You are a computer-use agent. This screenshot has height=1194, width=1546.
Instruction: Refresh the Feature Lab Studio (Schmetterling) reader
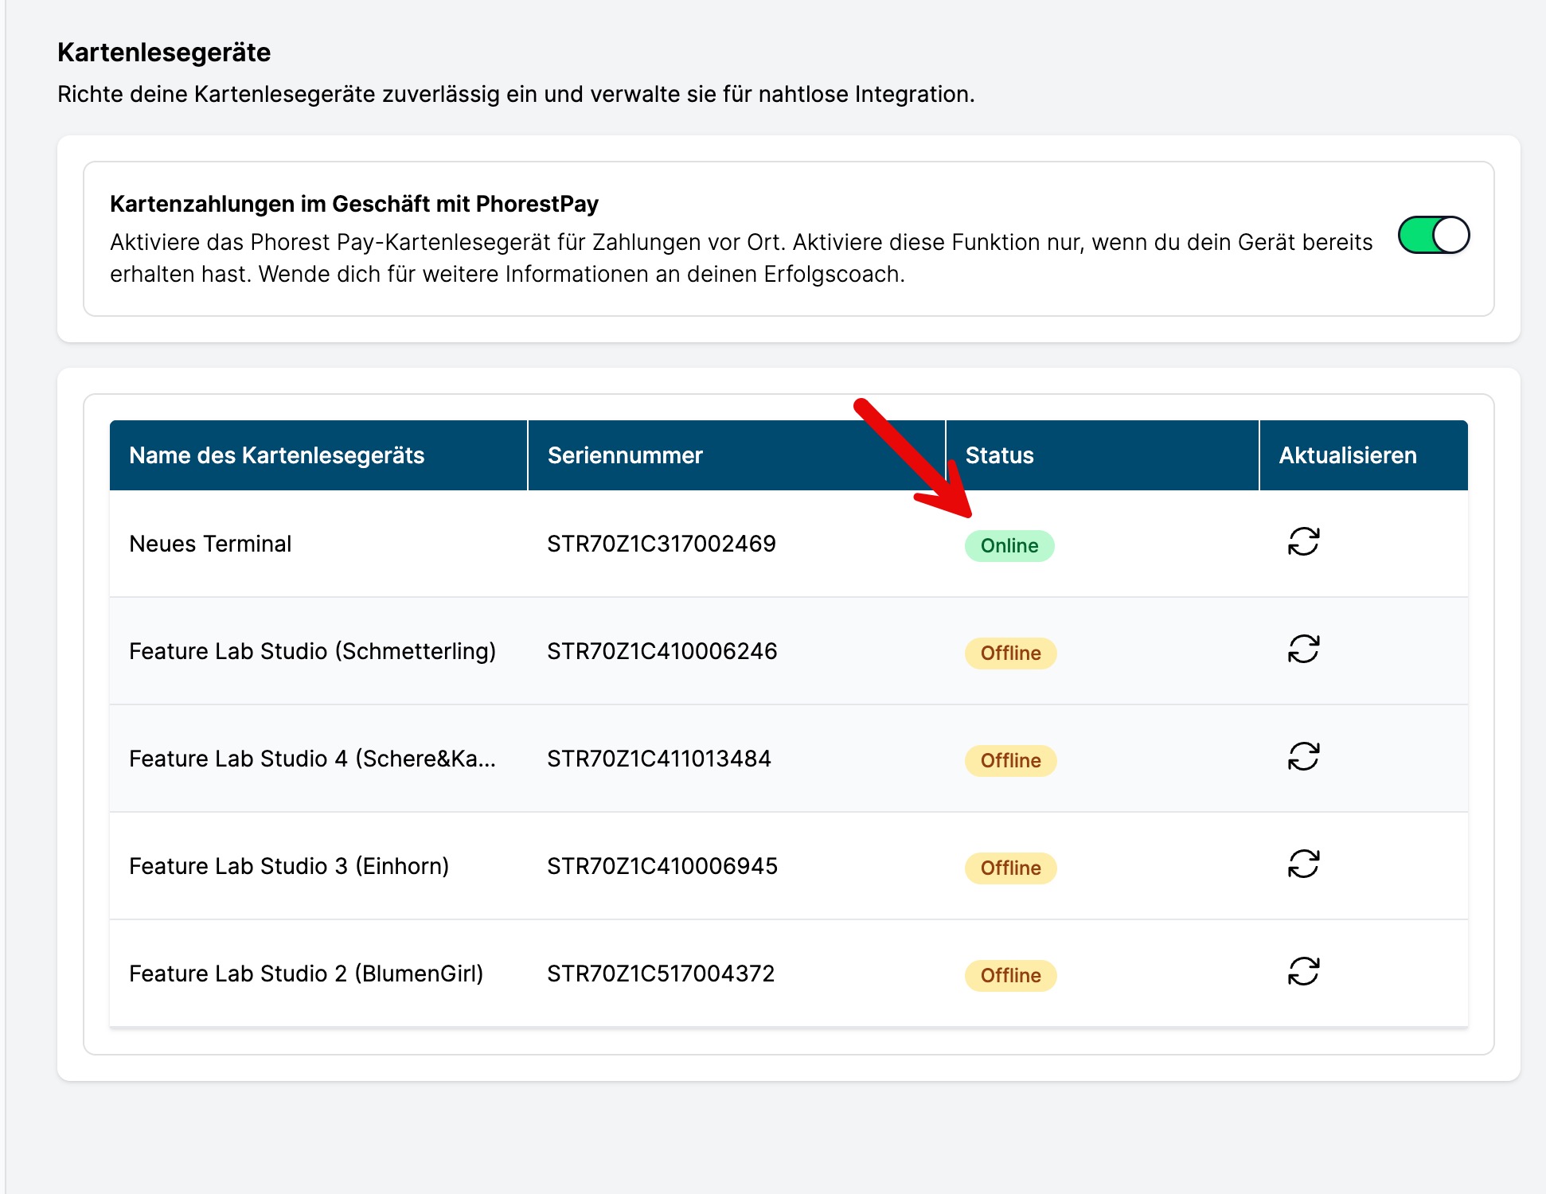[1303, 650]
